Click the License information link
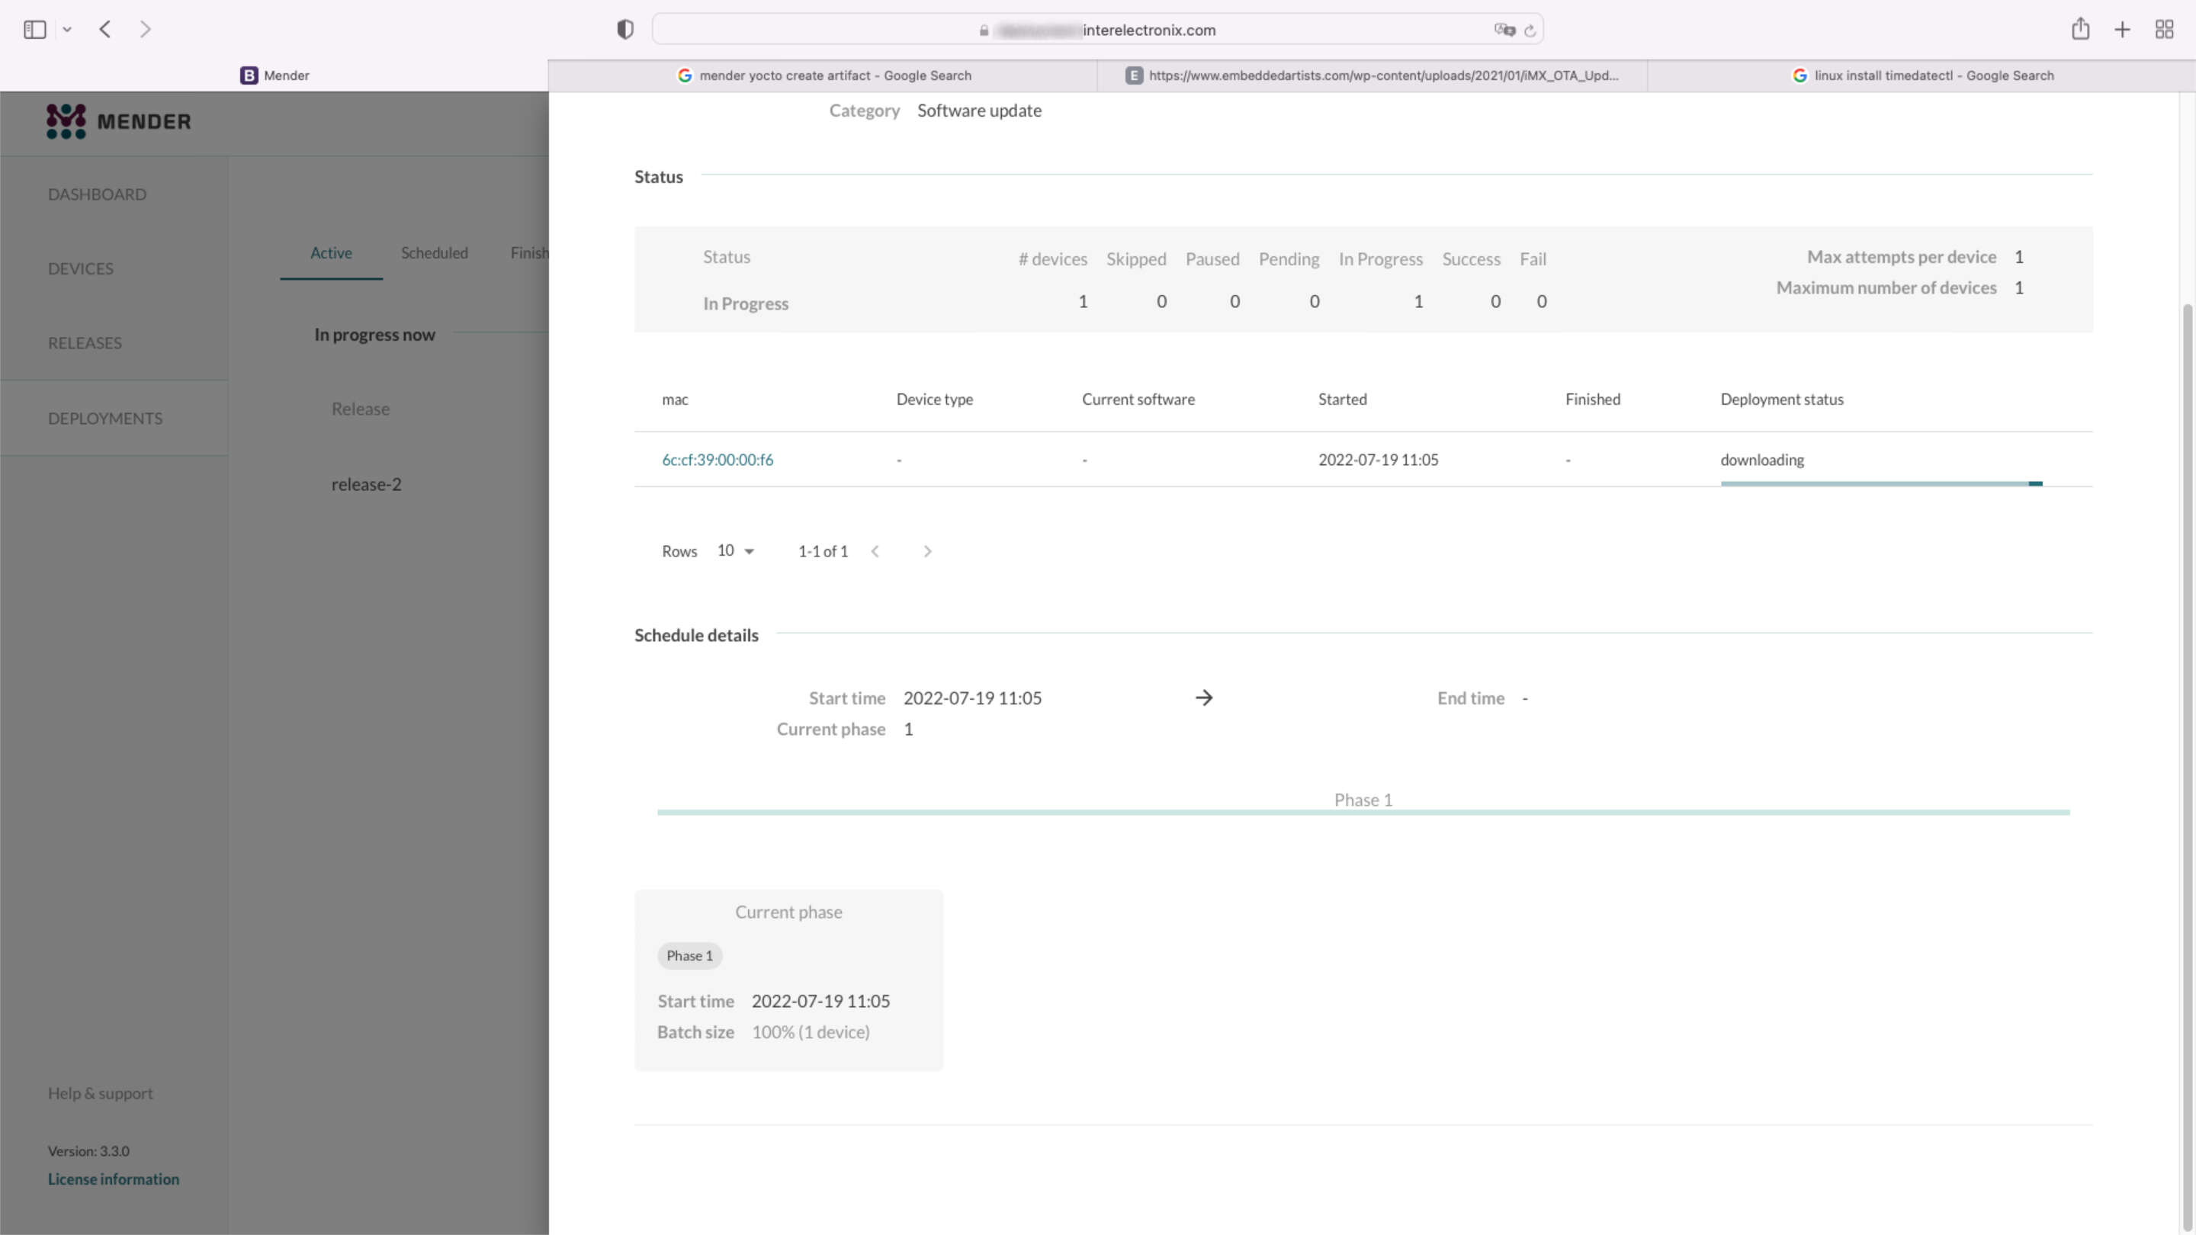The image size is (2196, 1235). point(113,1178)
